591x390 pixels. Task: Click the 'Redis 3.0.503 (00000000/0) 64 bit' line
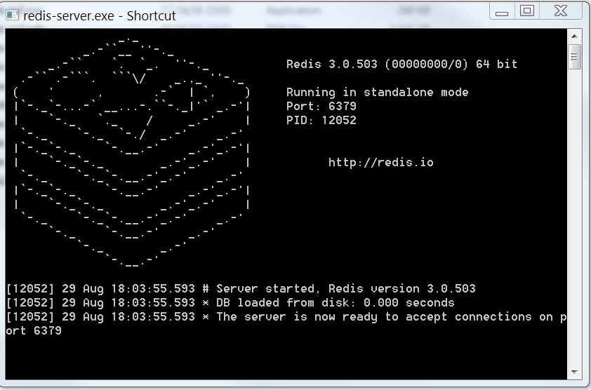click(x=401, y=64)
